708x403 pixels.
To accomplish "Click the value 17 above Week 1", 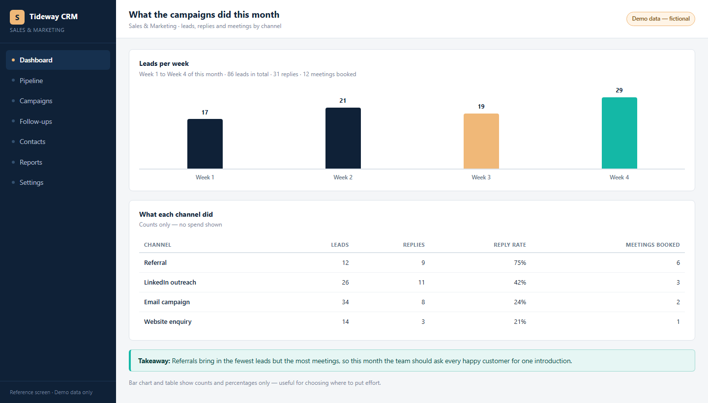I will pos(205,113).
